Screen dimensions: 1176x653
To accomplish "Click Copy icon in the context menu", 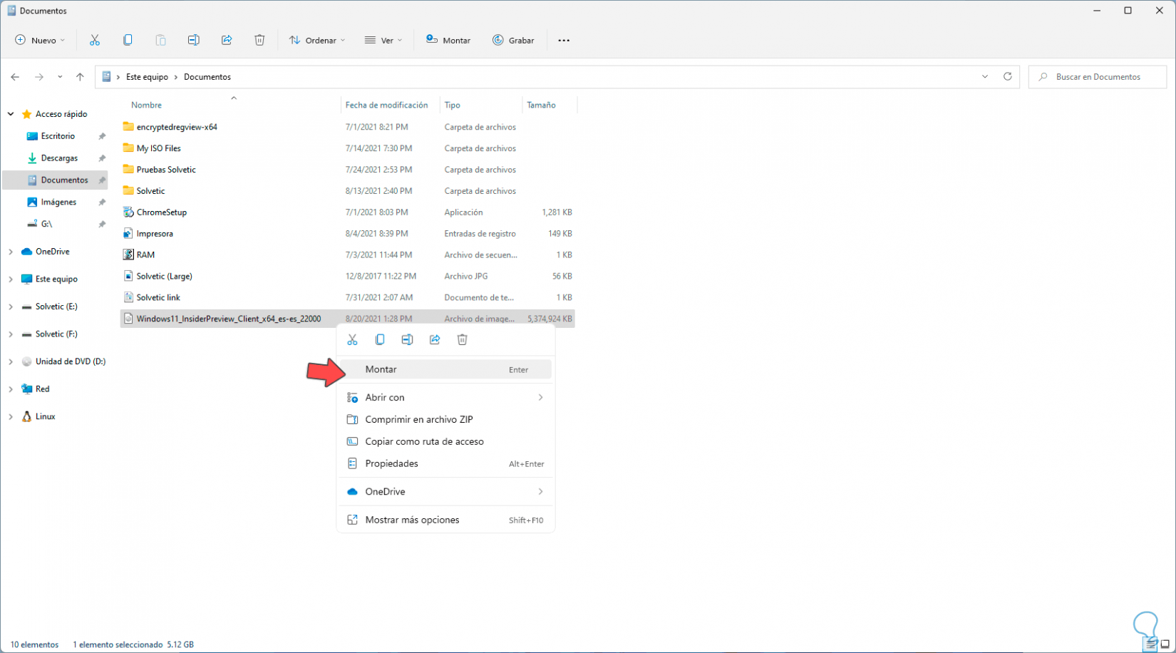I will (x=380, y=340).
